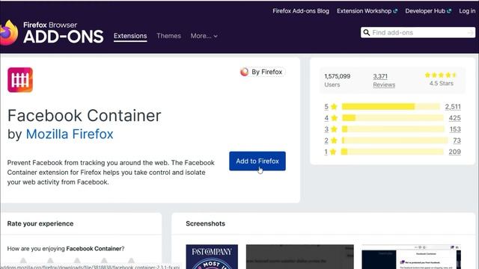Click the 425 four-star review count

tap(455, 118)
